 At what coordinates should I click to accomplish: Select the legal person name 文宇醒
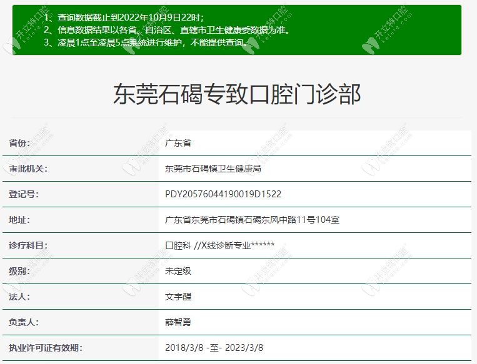coord(178,296)
